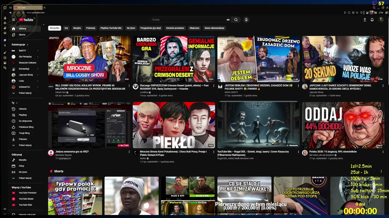Open ODDAJ 44% DOCHODU thumbnail
The height and width of the screenshot is (218, 389).
point(343,125)
